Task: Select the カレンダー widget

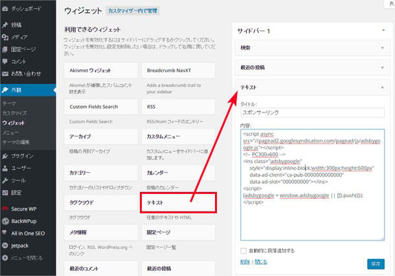Action: point(179,173)
